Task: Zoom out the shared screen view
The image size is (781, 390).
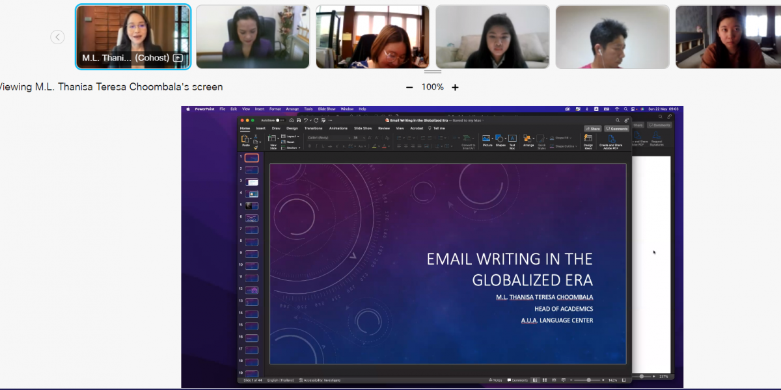Action: pyautogui.click(x=409, y=87)
